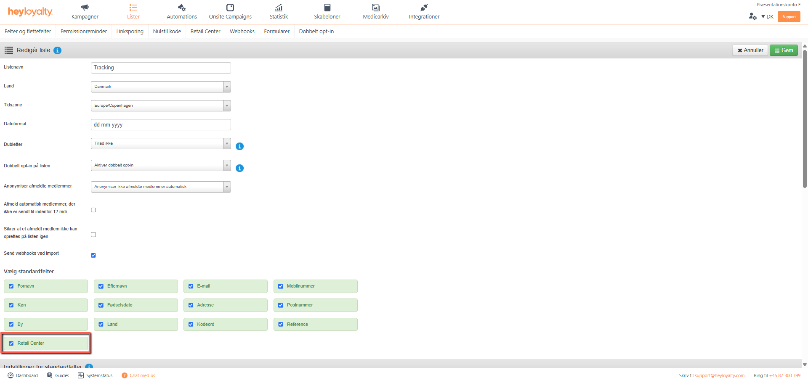808x383 pixels.
Task: Open the Skabeloner templates icon
Action: 327,8
